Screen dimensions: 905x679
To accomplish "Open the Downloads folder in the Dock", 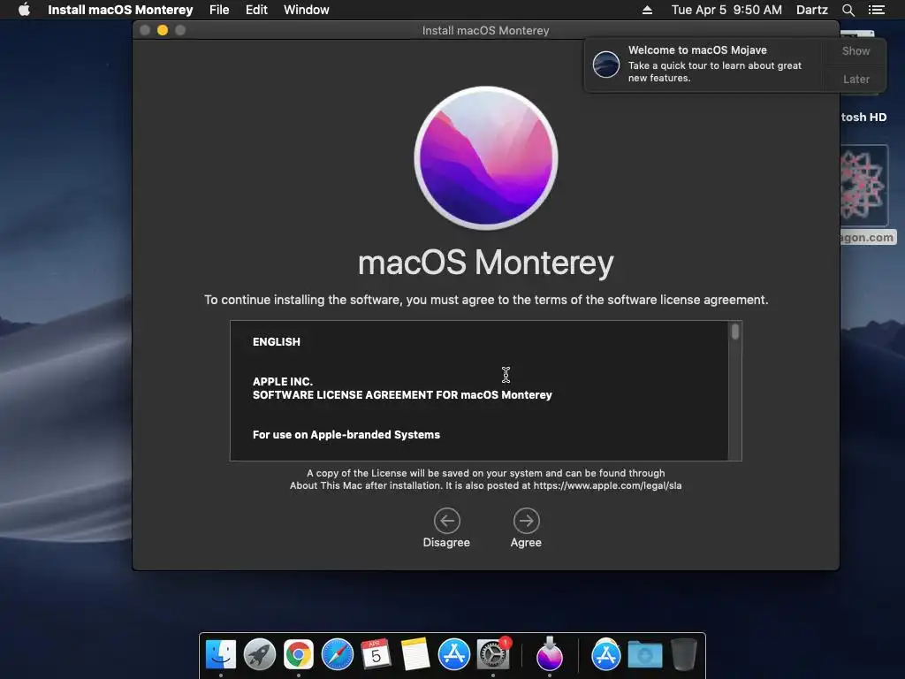I will [644, 654].
